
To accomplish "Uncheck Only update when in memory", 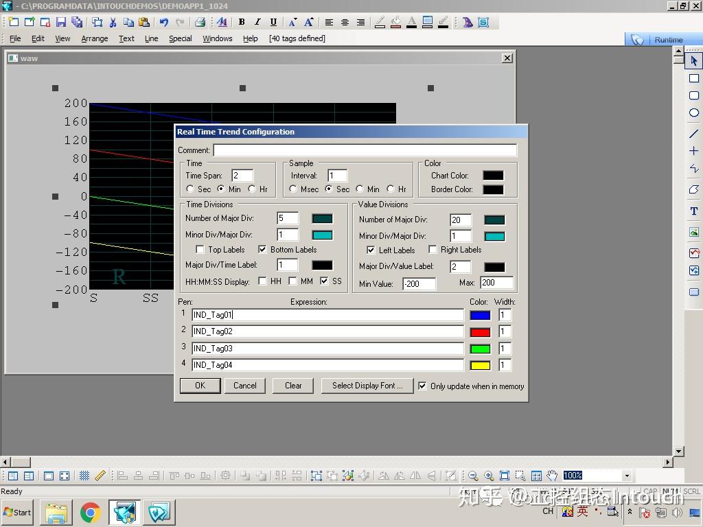I will [422, 386].
